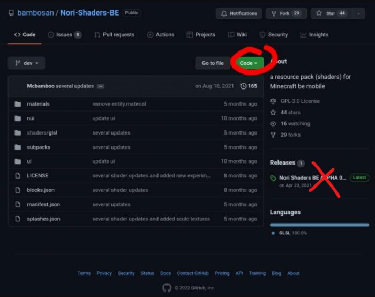The height and width of the screenshot is (297, 375).
Task: Open the footer Status link
Action: pyautogui.click(x=147, y=273)
